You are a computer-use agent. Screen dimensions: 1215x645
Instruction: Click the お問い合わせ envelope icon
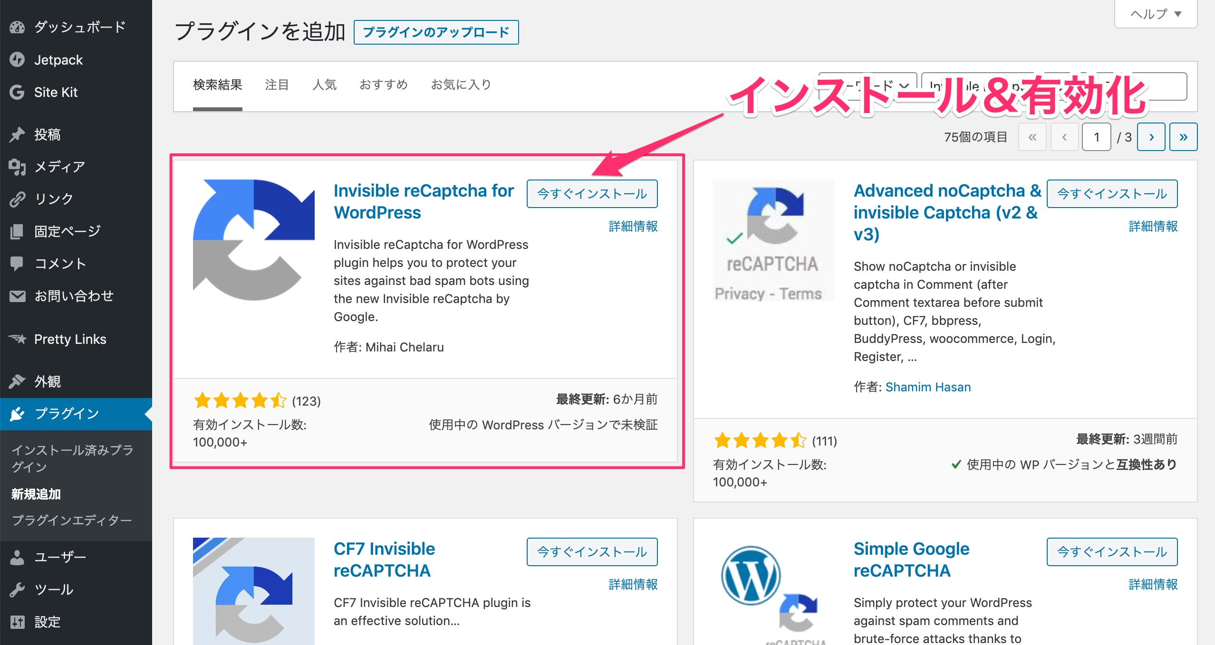[x=17, y=296]
